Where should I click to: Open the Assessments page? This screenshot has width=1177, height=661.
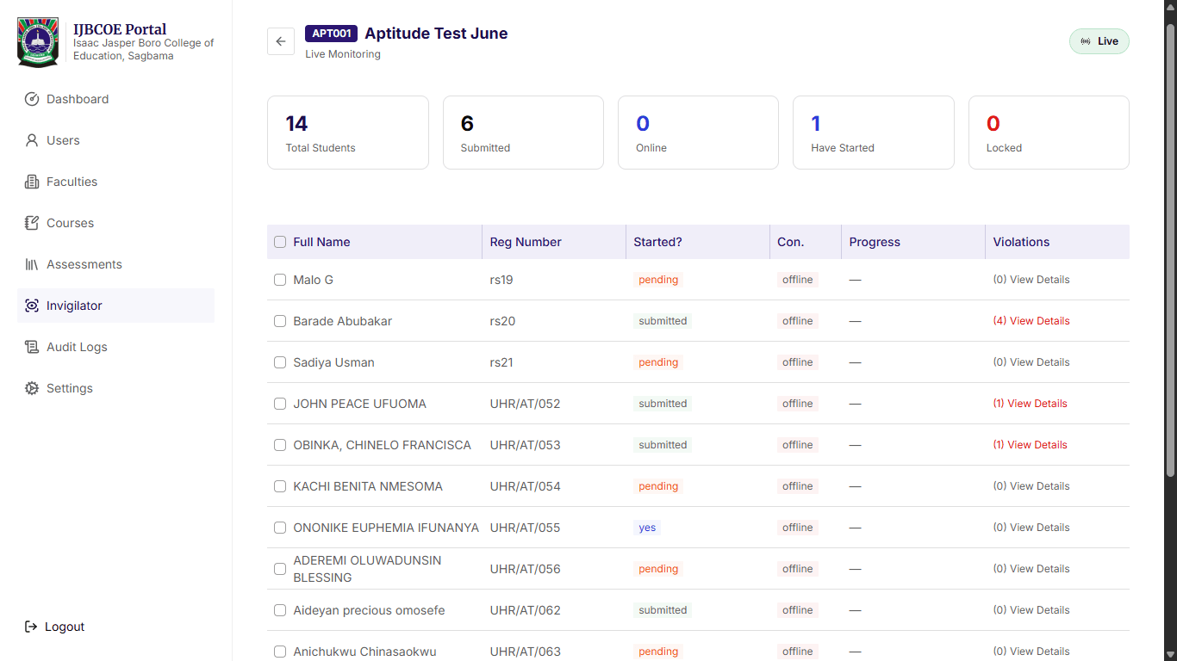click(x=115, y=264)
